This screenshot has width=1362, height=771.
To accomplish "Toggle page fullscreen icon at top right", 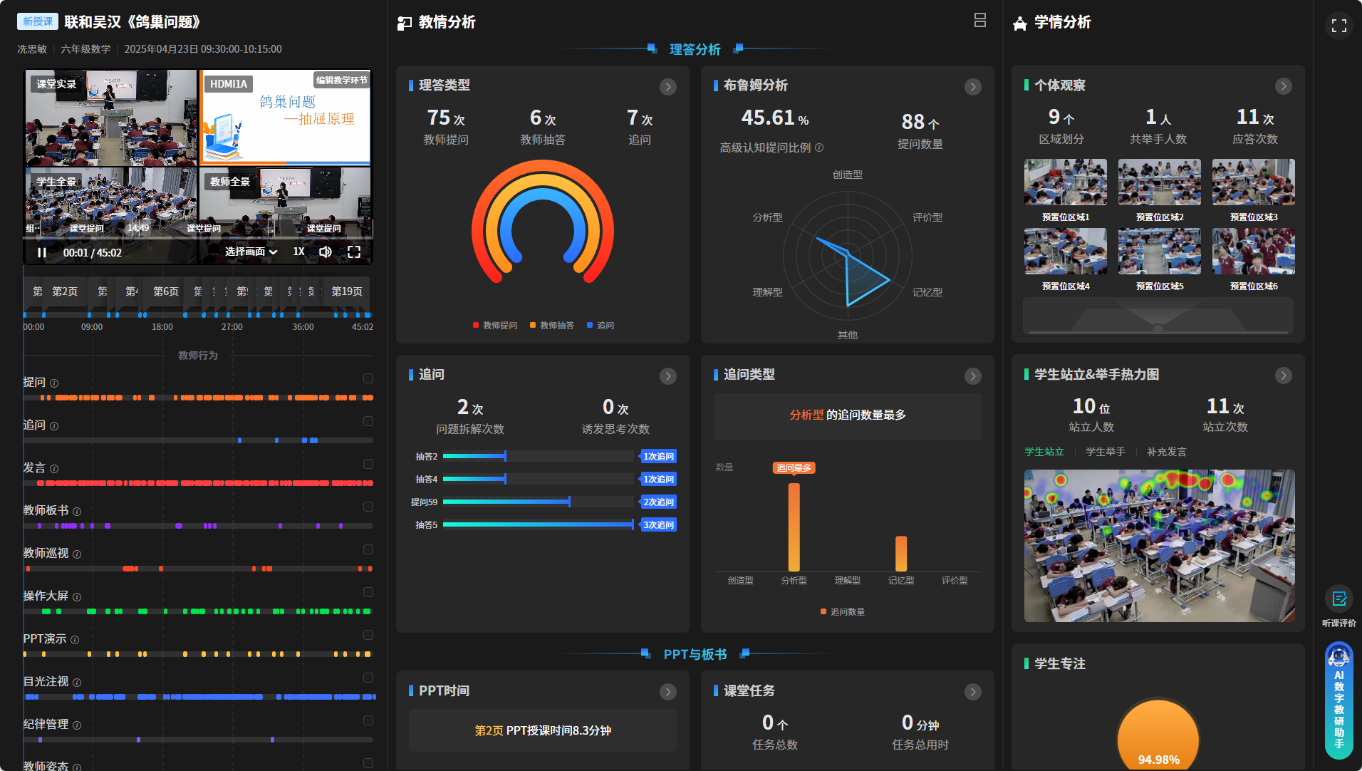I will point(1338,26).
